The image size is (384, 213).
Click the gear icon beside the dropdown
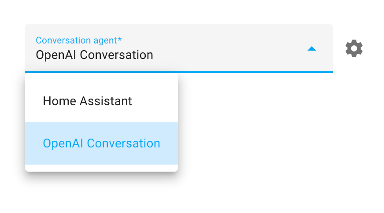pos(354,48)
